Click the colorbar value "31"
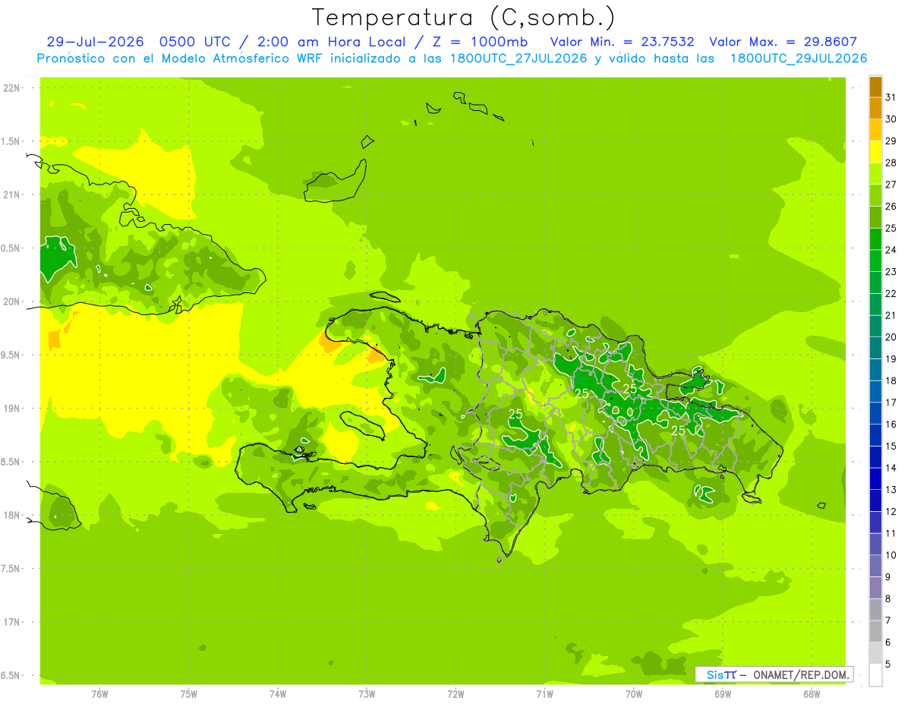Image resolution: width=911 pixels, height=704 pixels. point(891,97)
